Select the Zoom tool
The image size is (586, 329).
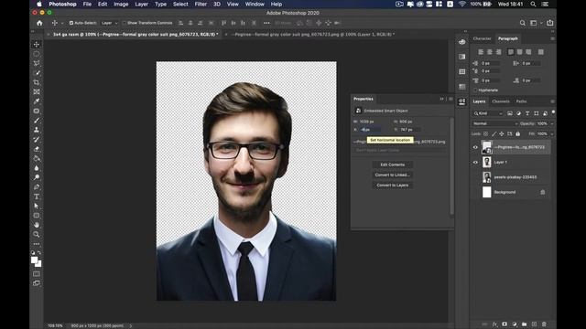pyautogui.click(x=37, y=235)
